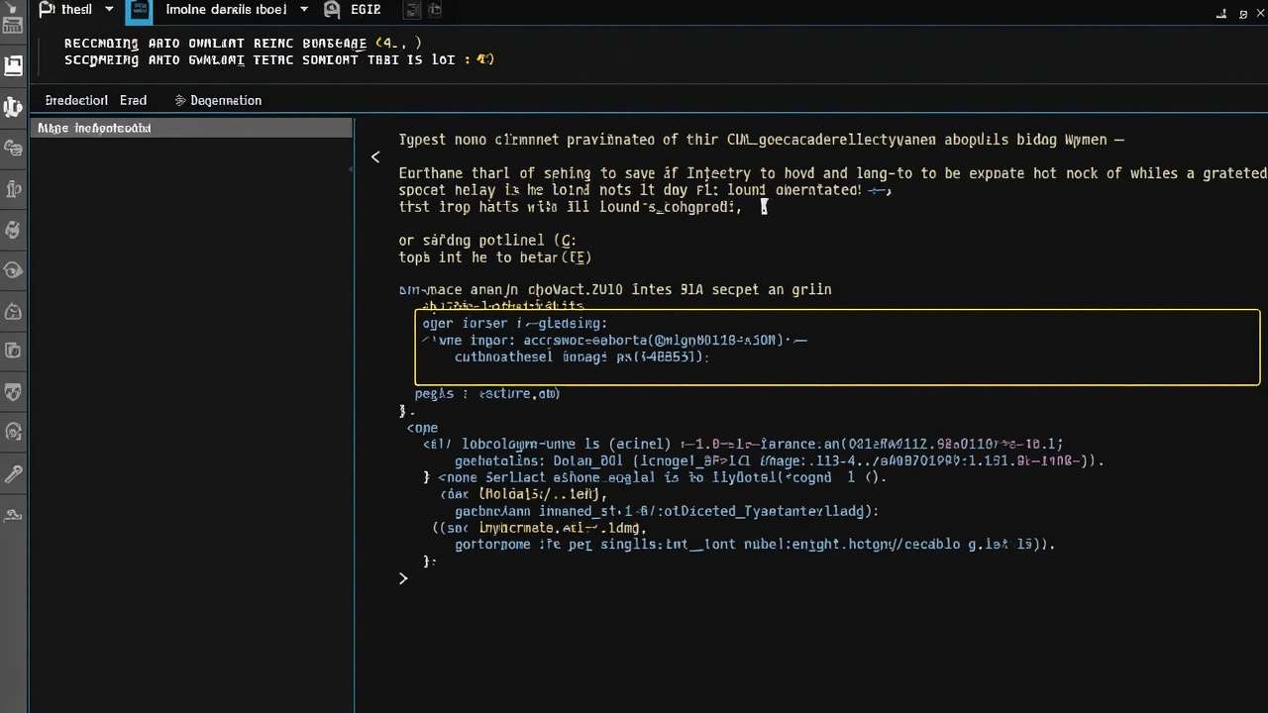Click the floppy disk save icon in sidebar

14,66
